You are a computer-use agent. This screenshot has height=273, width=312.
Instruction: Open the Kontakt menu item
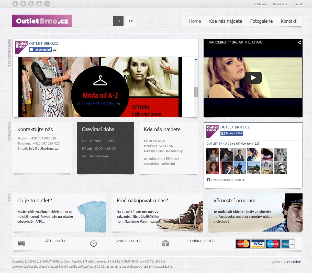pyautogui.click(x=289, y=21)
